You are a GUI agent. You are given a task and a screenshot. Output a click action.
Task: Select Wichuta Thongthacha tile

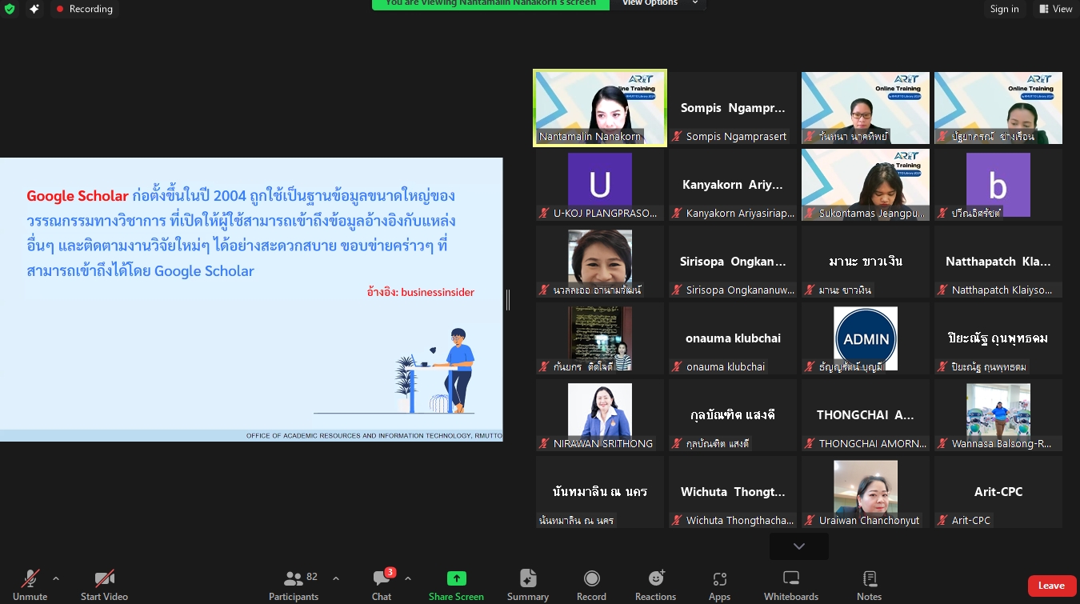coord(733,492)
